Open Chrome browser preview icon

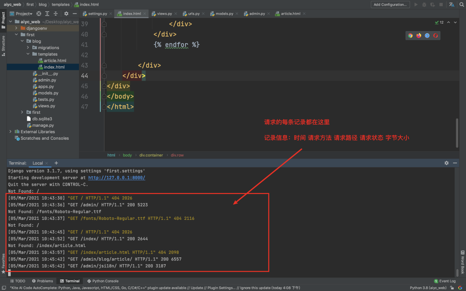tap(410, 36)
